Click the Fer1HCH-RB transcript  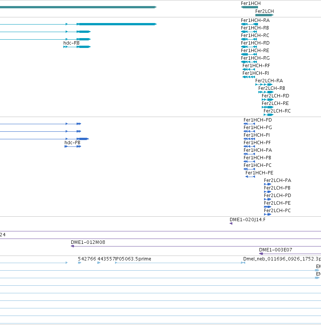point(249,32)
